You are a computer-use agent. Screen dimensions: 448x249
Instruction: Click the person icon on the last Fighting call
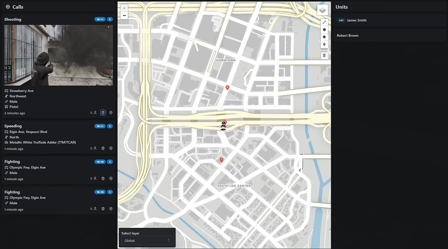tap(95, 208)
